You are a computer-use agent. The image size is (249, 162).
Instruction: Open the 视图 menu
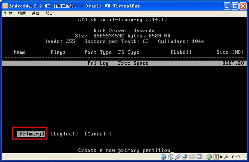[x=22, y=14]
